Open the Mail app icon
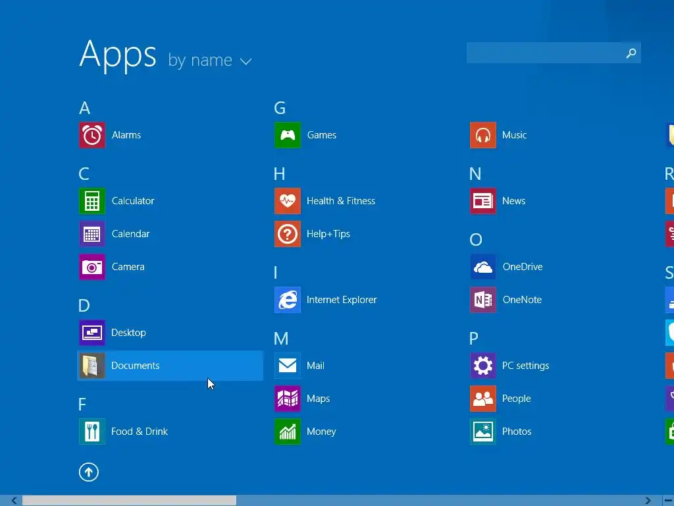This screenshot has width=674, height=506. 288,366
